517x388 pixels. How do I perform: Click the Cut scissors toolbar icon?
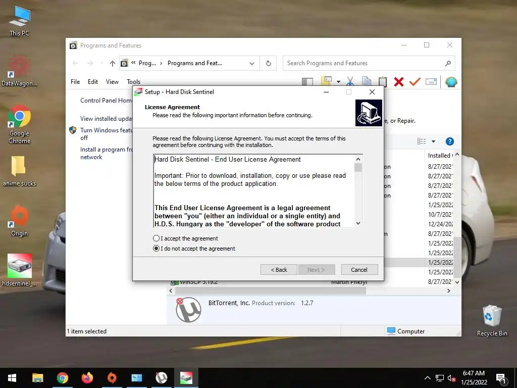(350, 81)
